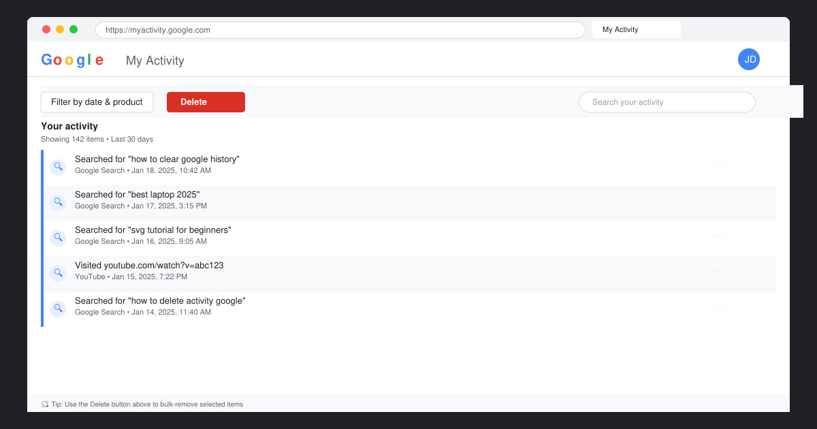Image resolution: width=817 pixels, height=429 pixels.
Task: Focus the Search your activity field
Action: 667,102
